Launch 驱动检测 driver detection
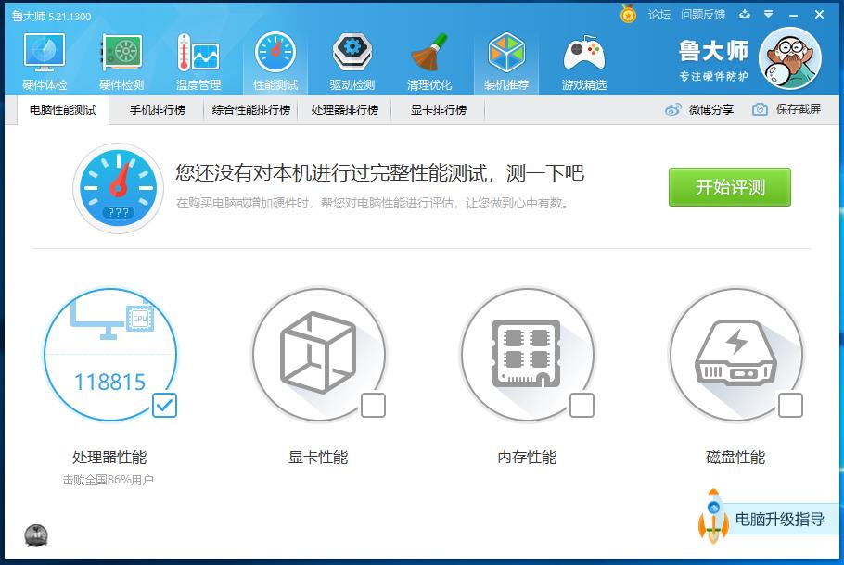 (x=352, y=57)
